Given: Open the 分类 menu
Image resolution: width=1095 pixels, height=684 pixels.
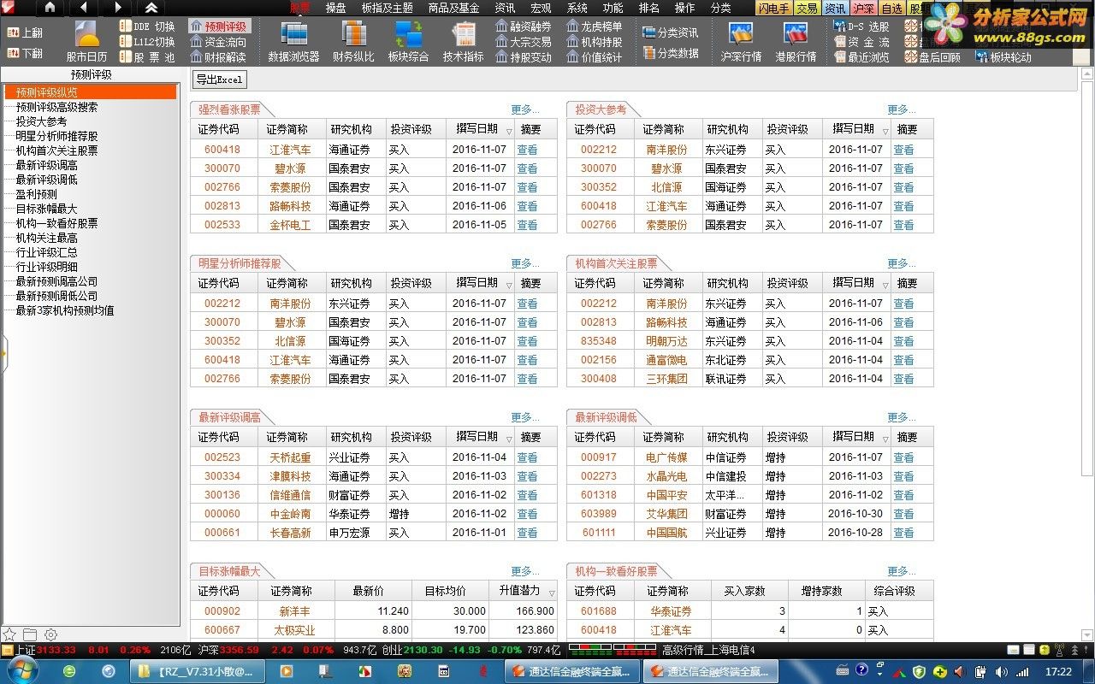Looking at the screenshot, I should [721, 8].
